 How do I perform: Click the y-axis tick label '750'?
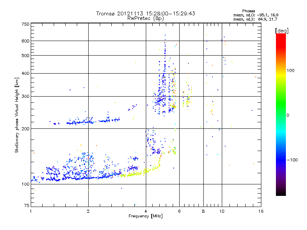tap(25, 24)
